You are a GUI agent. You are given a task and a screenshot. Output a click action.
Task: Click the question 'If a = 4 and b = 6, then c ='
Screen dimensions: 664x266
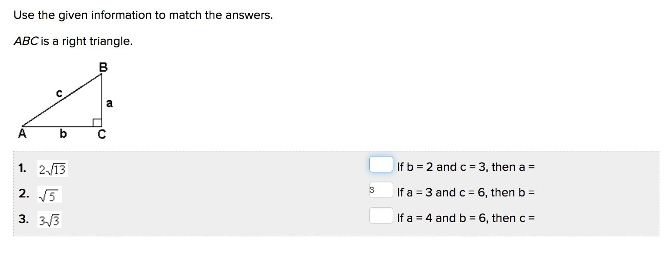coord(466,218)
